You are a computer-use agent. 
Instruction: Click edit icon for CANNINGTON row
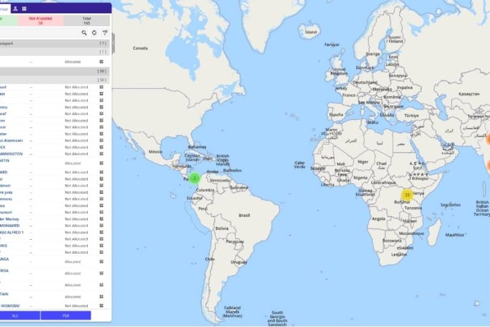(101, 154)
